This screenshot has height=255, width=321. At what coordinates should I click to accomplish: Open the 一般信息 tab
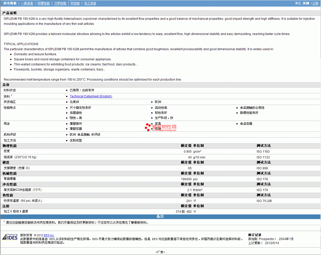27,3
